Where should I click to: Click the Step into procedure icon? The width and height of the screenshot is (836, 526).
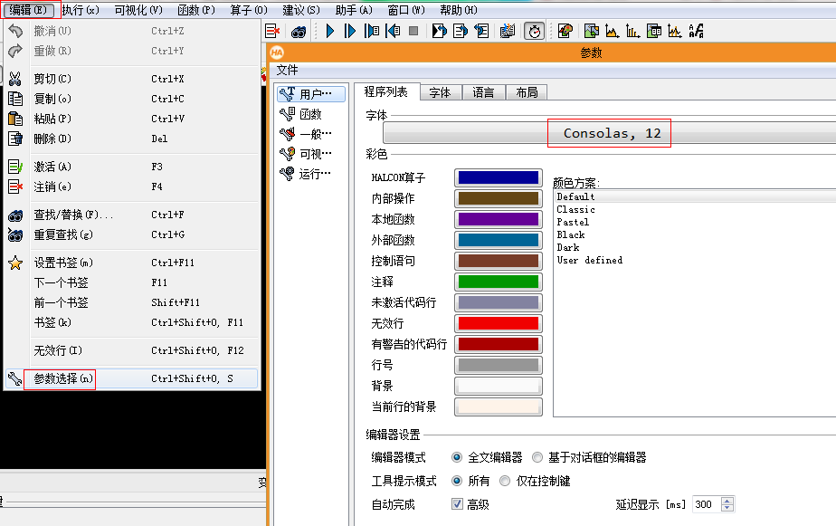point(372,31)
